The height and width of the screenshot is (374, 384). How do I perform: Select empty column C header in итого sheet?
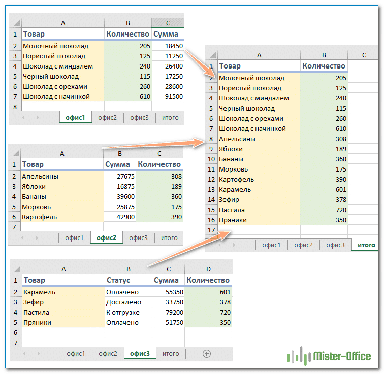tap(364, 55)
